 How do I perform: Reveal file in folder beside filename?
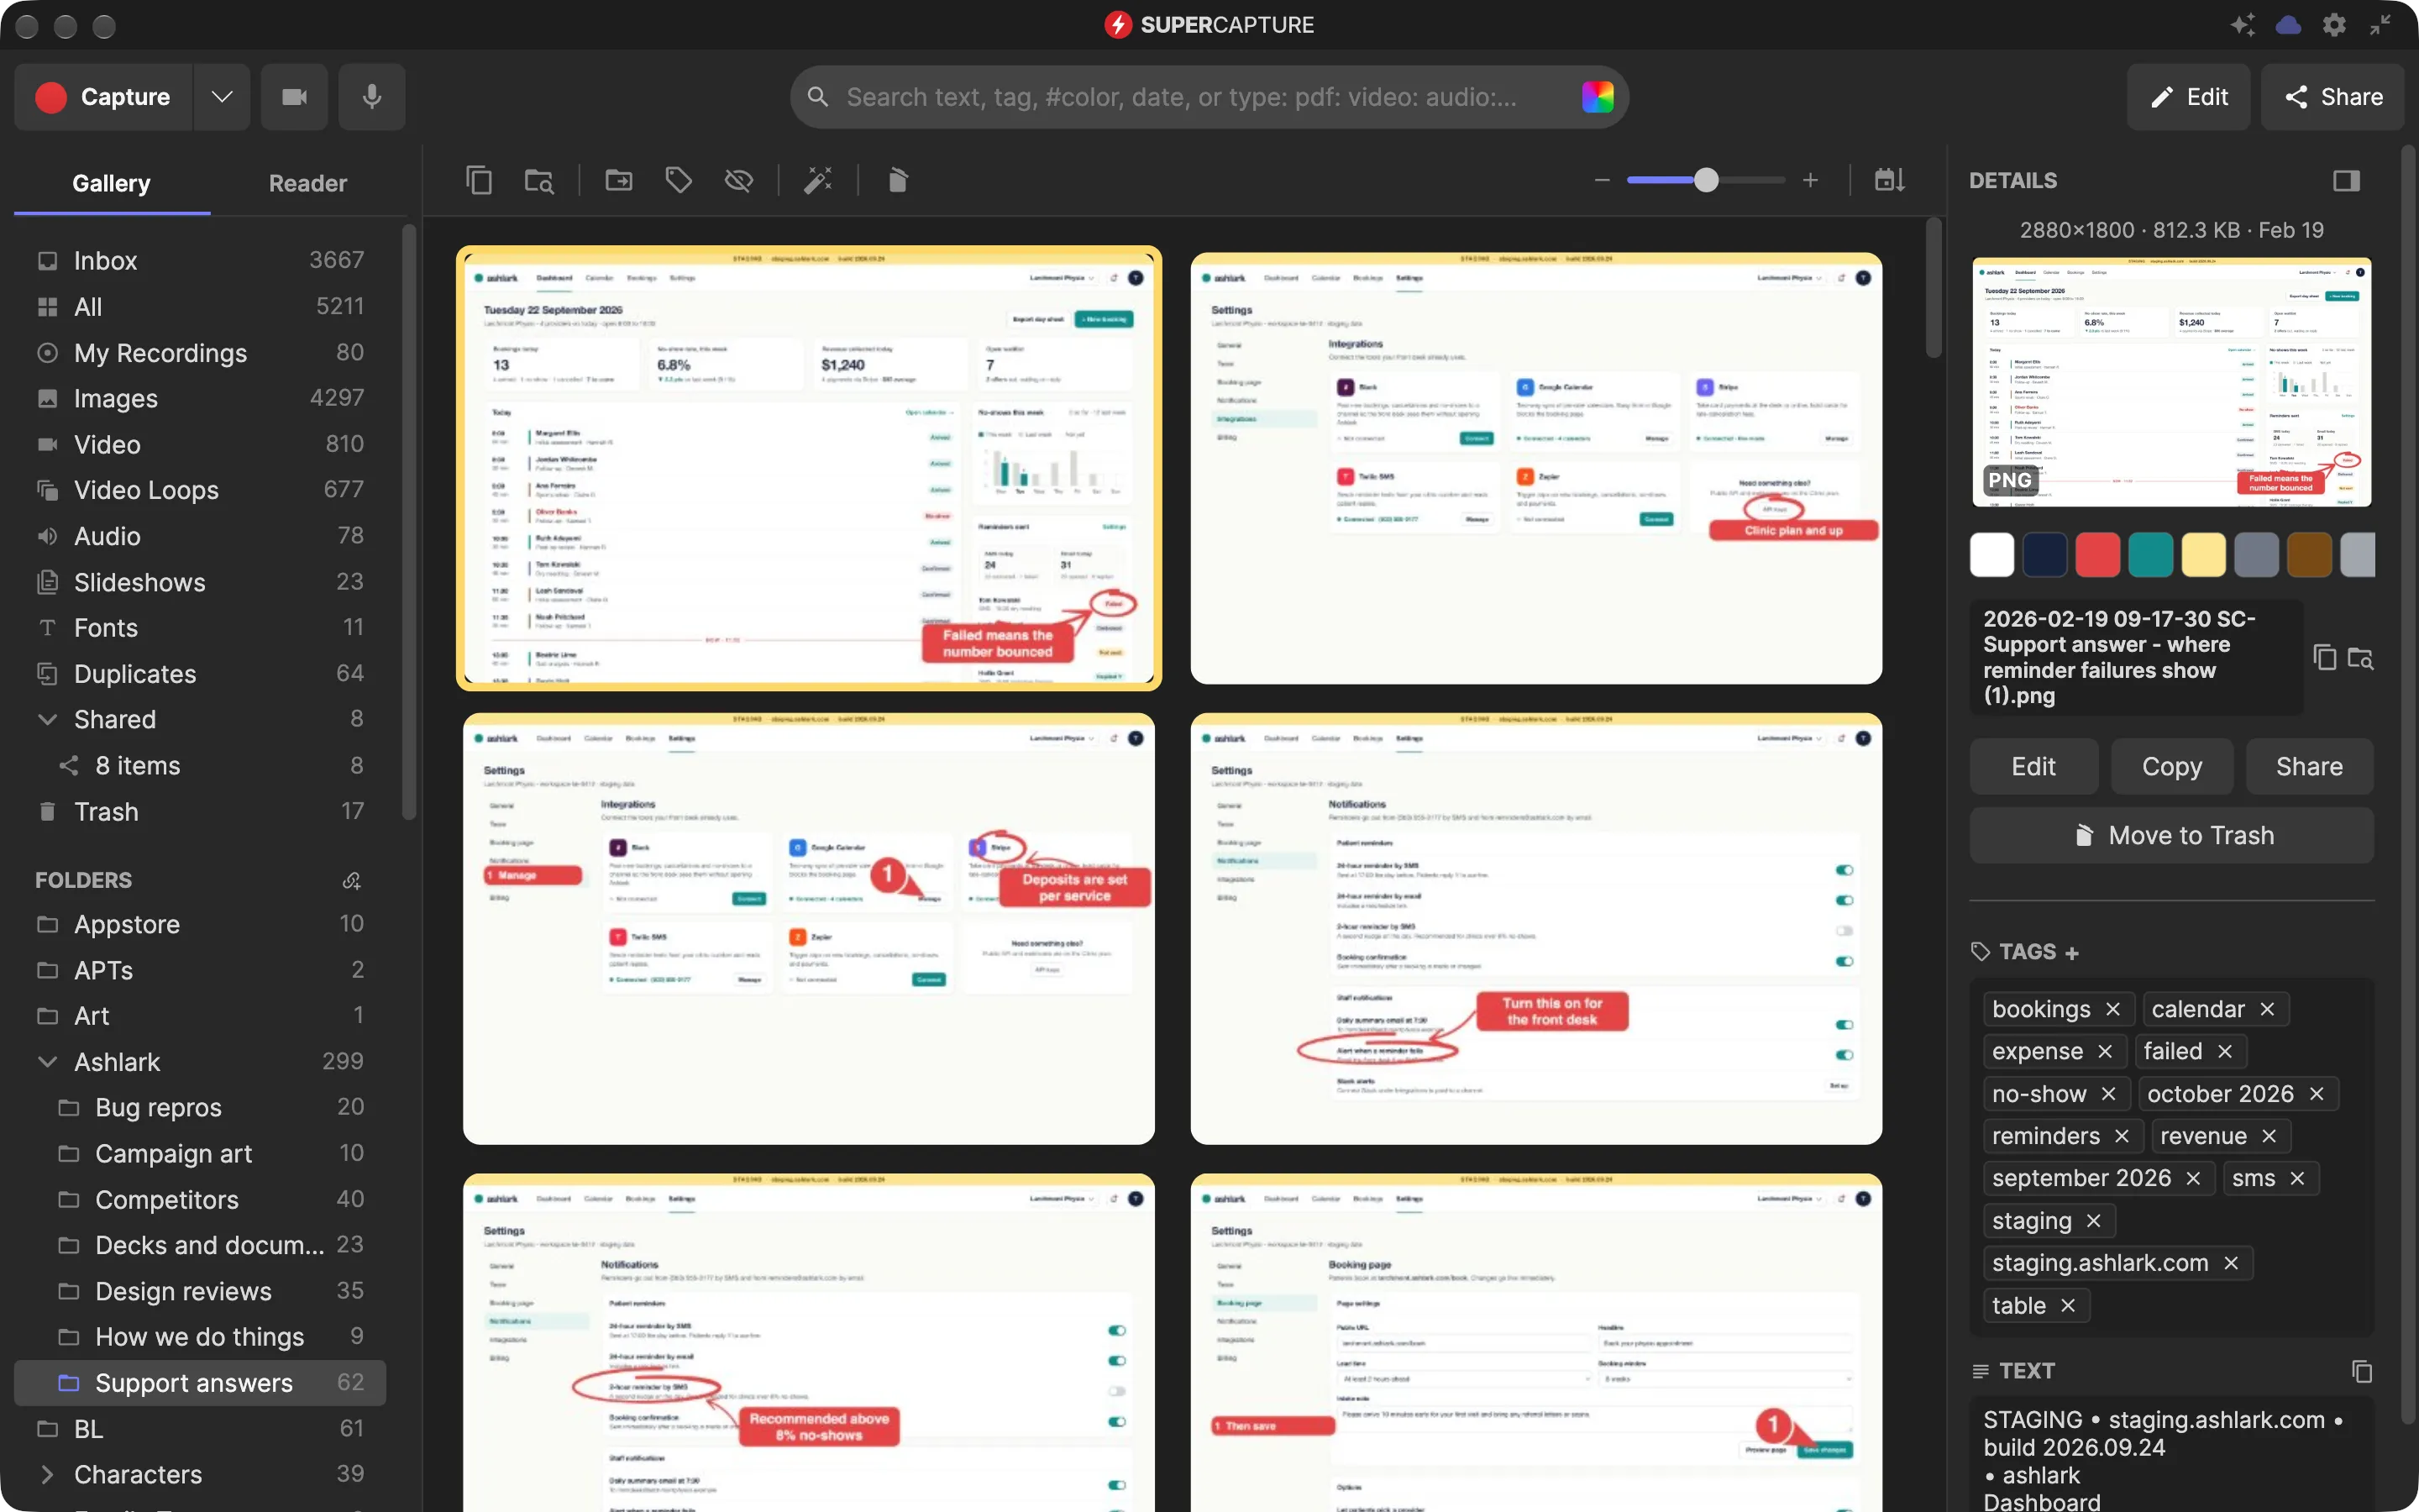click(x=2360, y=657)
